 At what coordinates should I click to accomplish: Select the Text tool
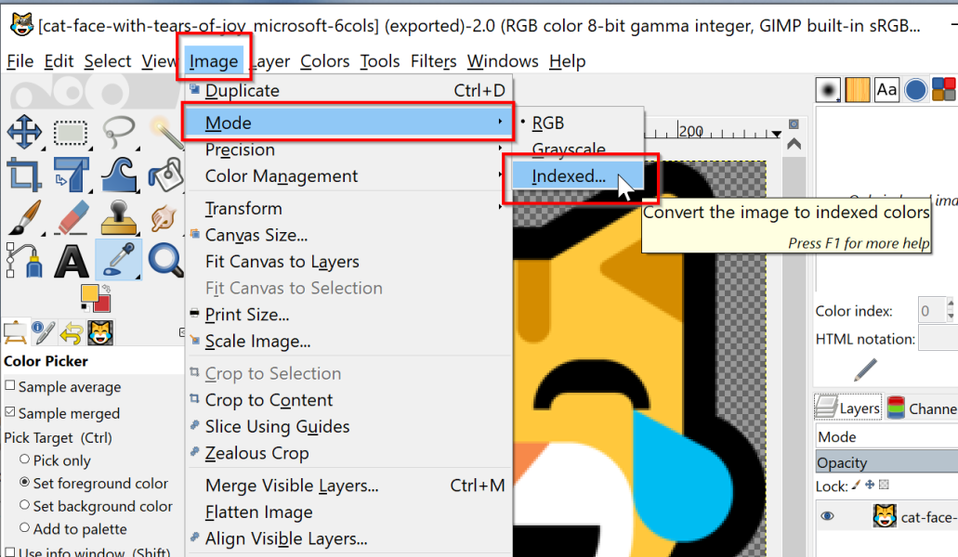tap(72, 262)
